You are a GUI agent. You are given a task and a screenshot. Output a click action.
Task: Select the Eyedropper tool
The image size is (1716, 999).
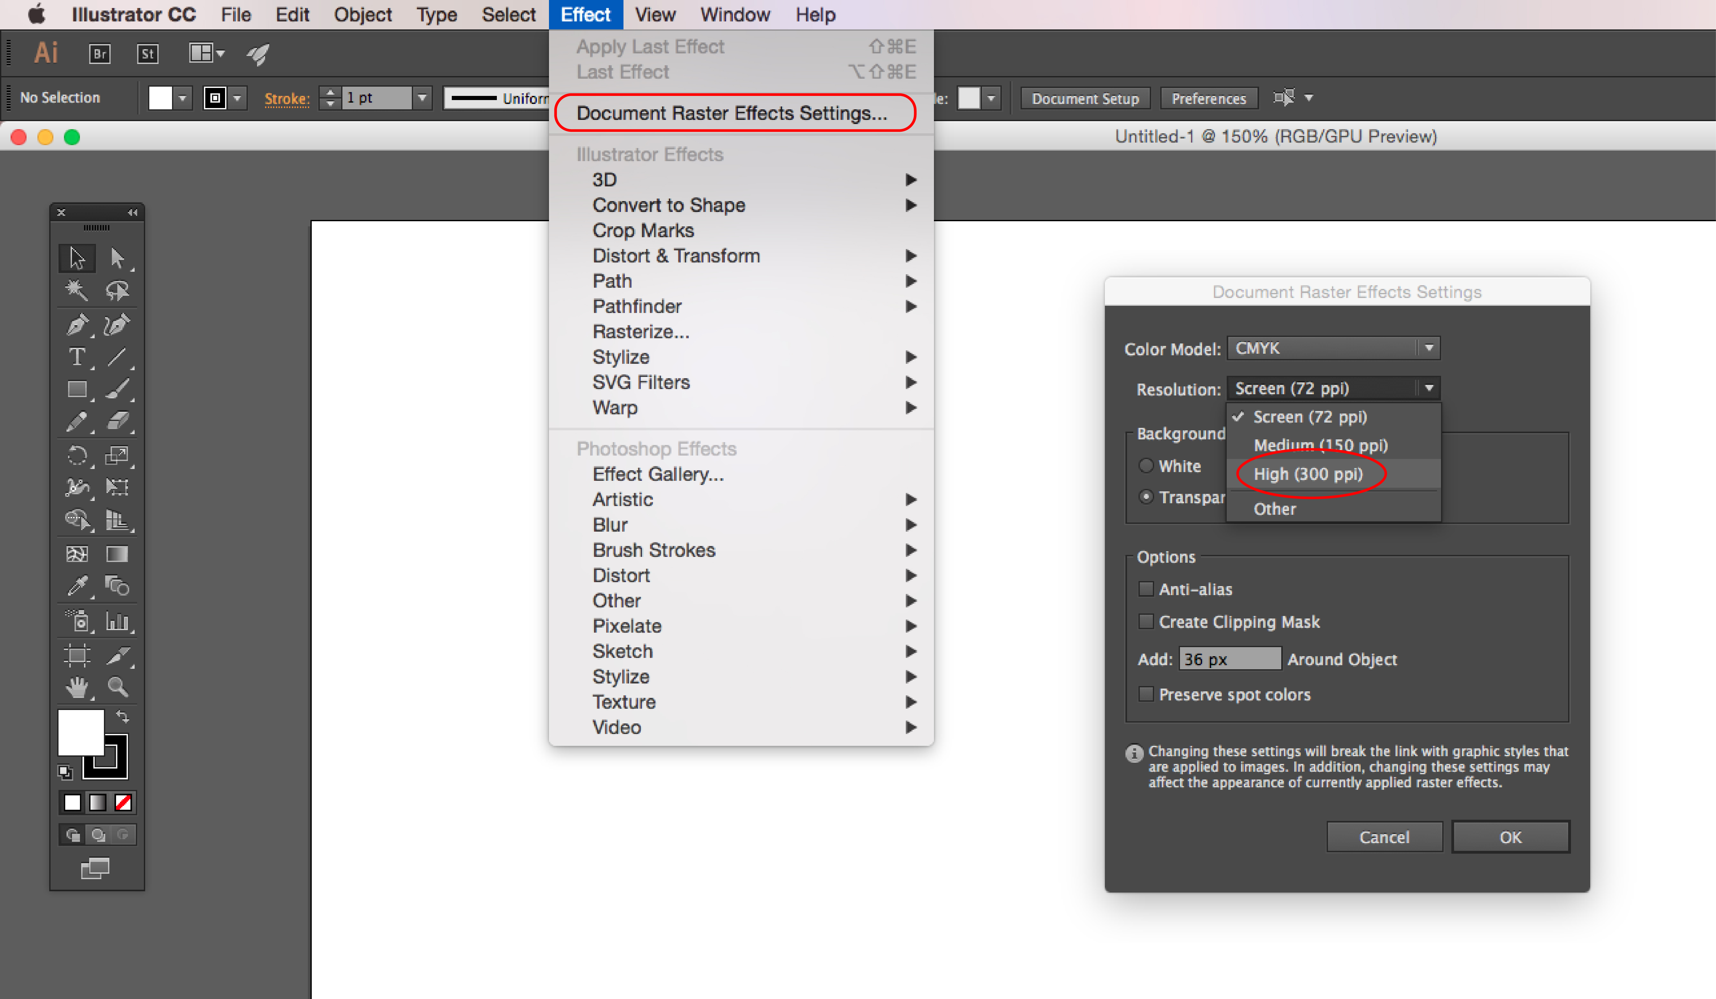(x=77, y=586)
